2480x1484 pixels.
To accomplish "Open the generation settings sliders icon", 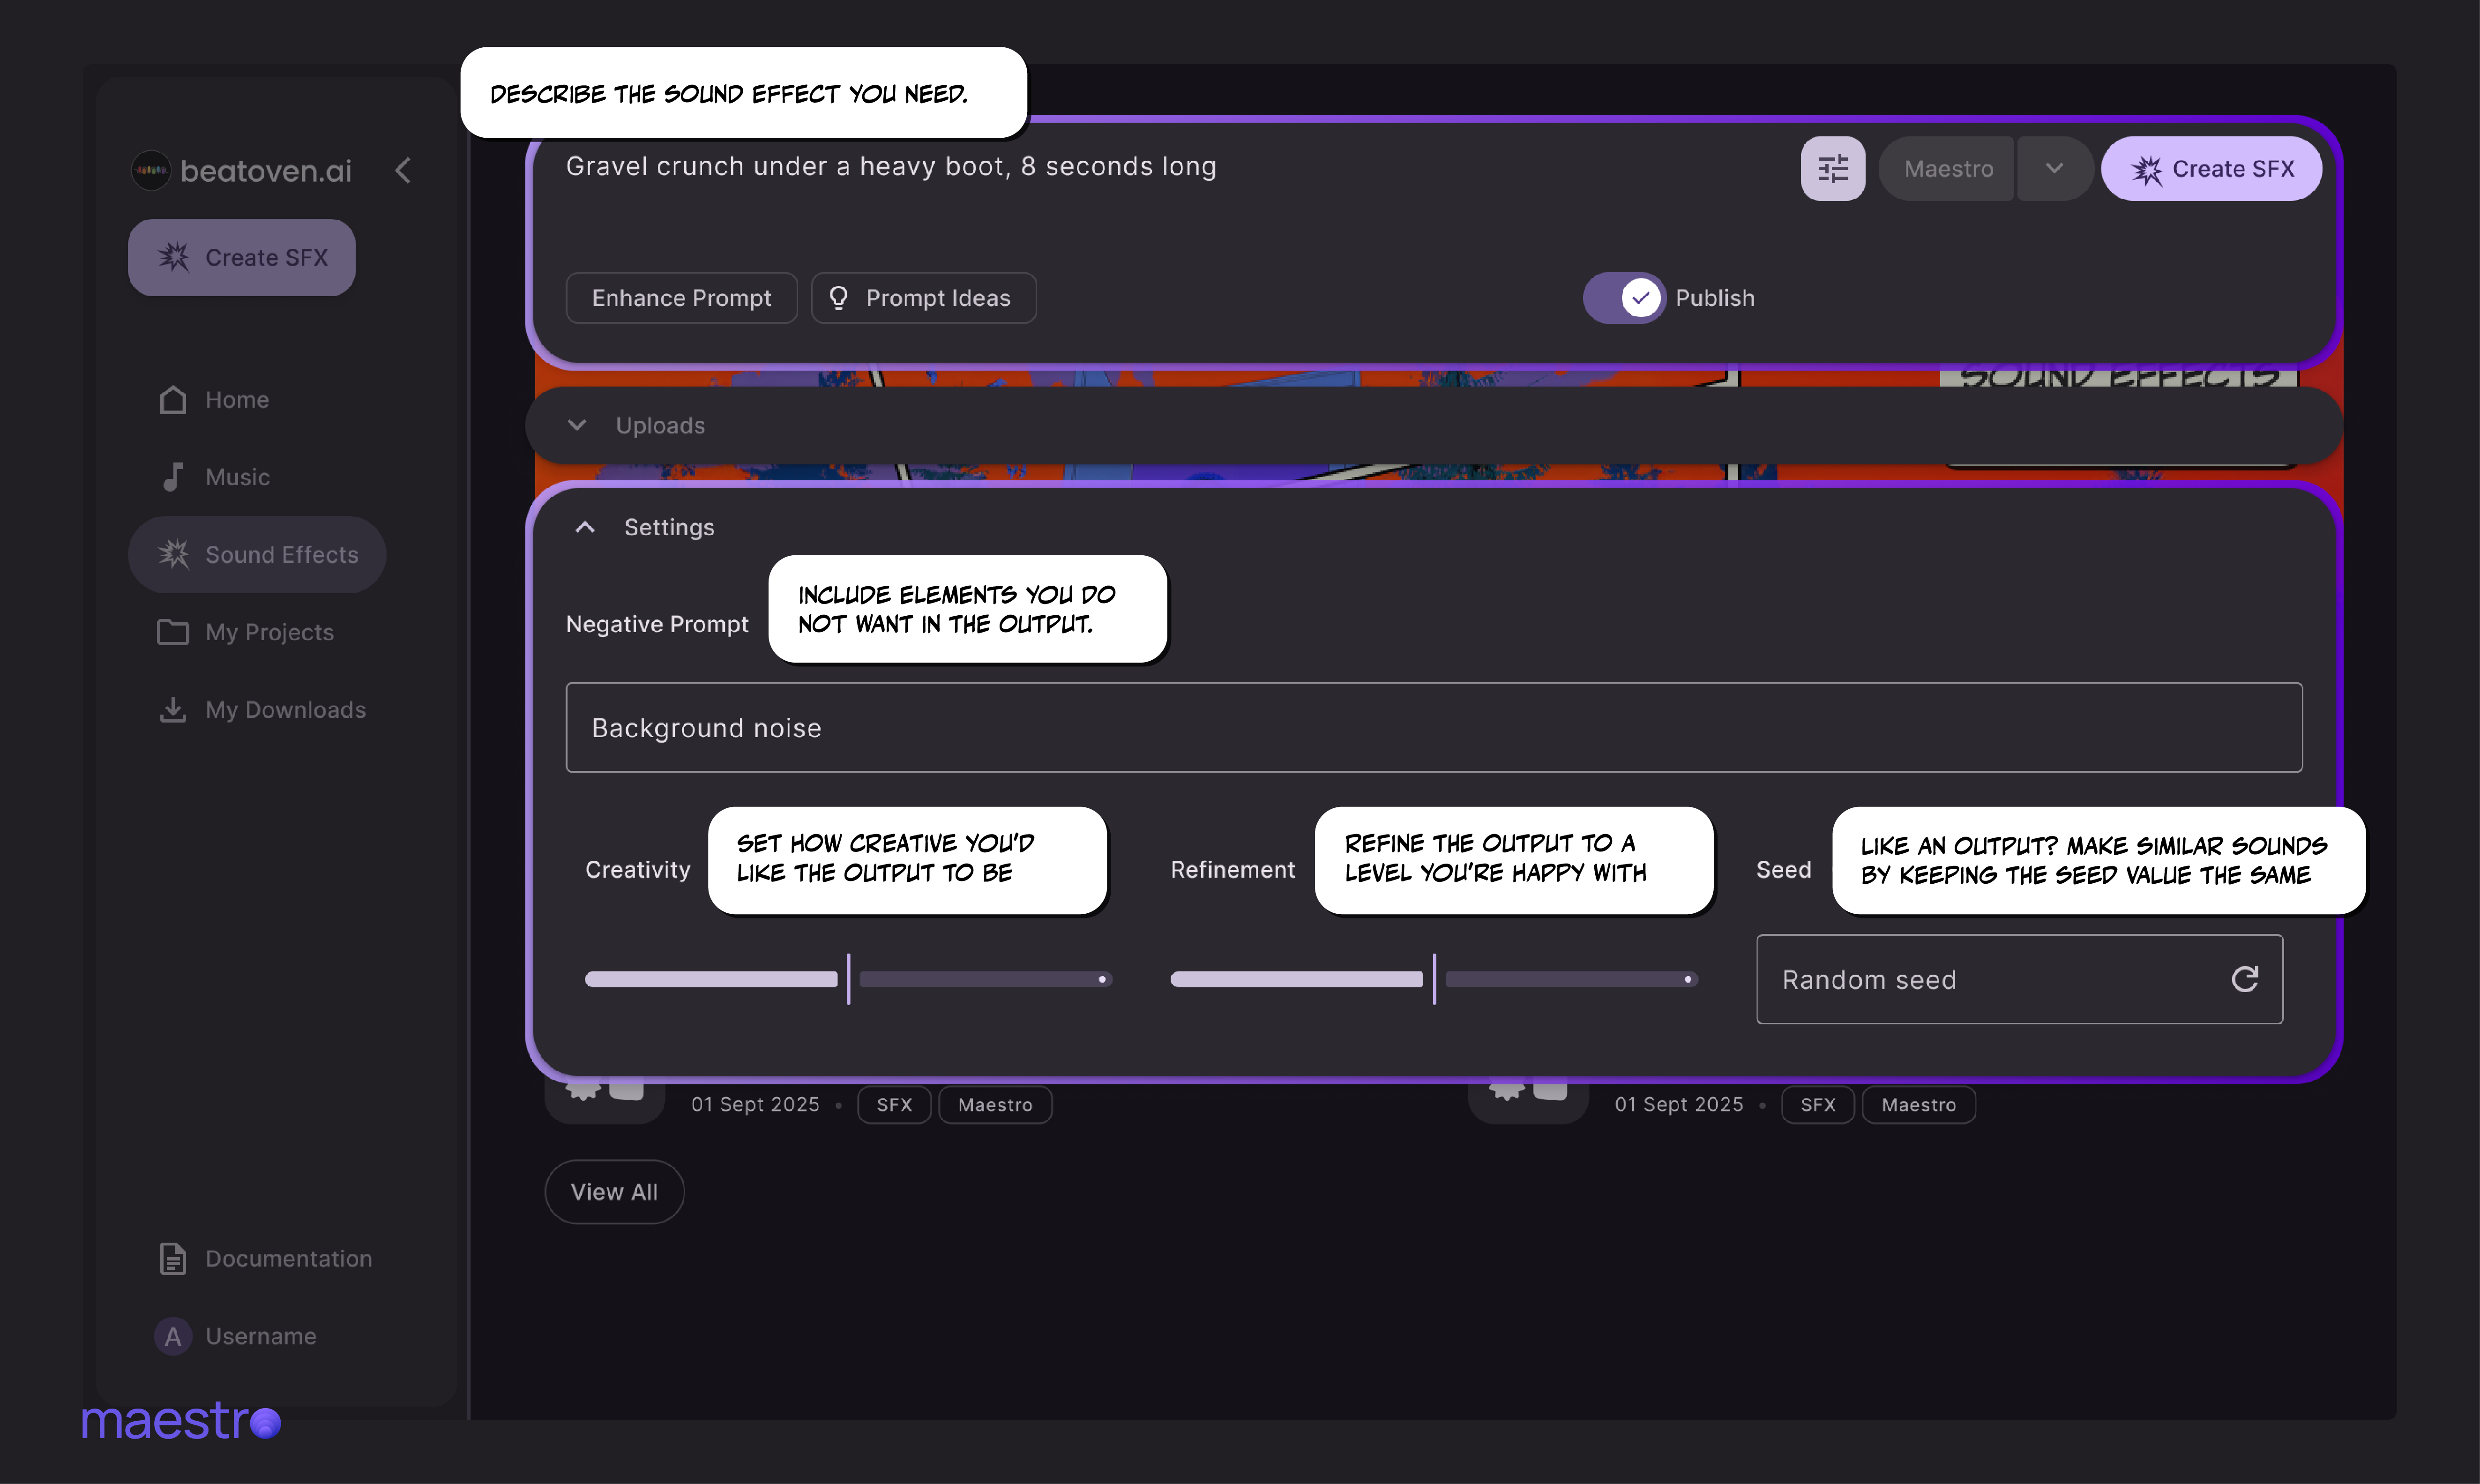I will click(x=1831, y=168).
